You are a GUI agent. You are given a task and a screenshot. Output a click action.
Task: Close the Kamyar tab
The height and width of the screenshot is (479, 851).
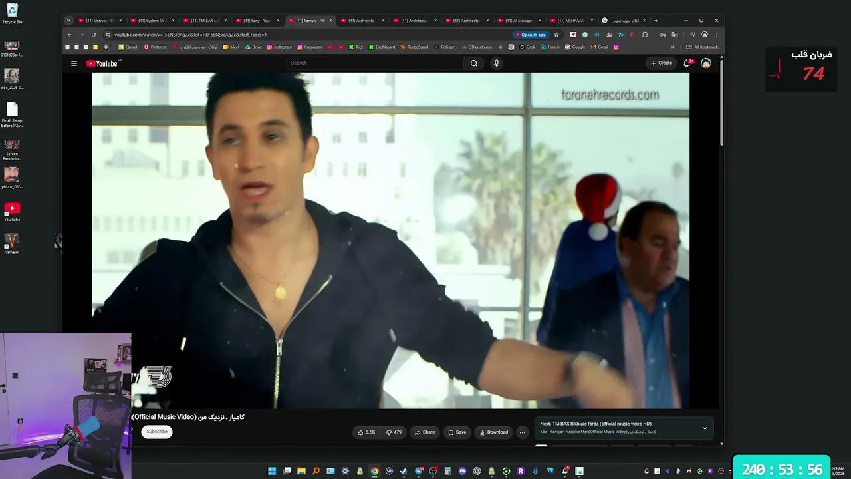(330, 21)
